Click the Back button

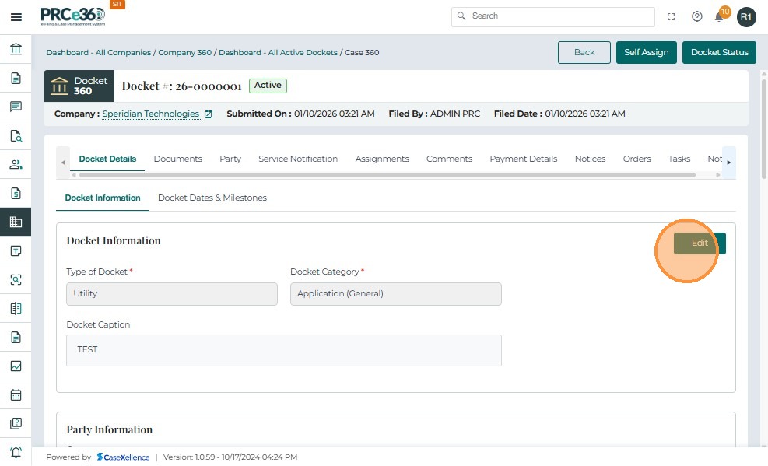pyautogui.click(x=584, y=52)
